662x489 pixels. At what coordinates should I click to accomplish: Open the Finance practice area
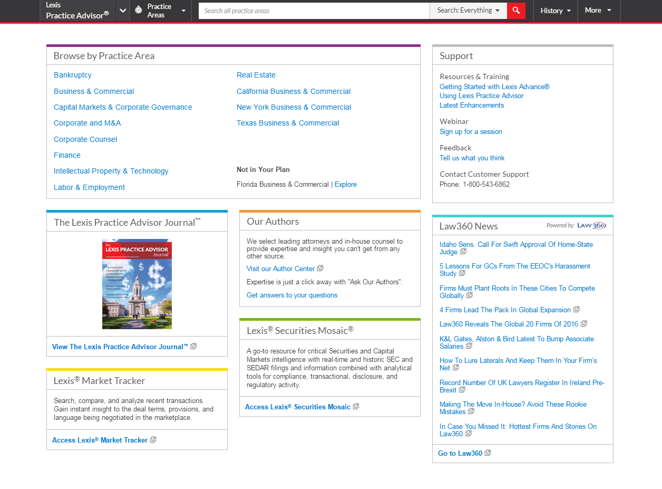click(x=67, y=155)
